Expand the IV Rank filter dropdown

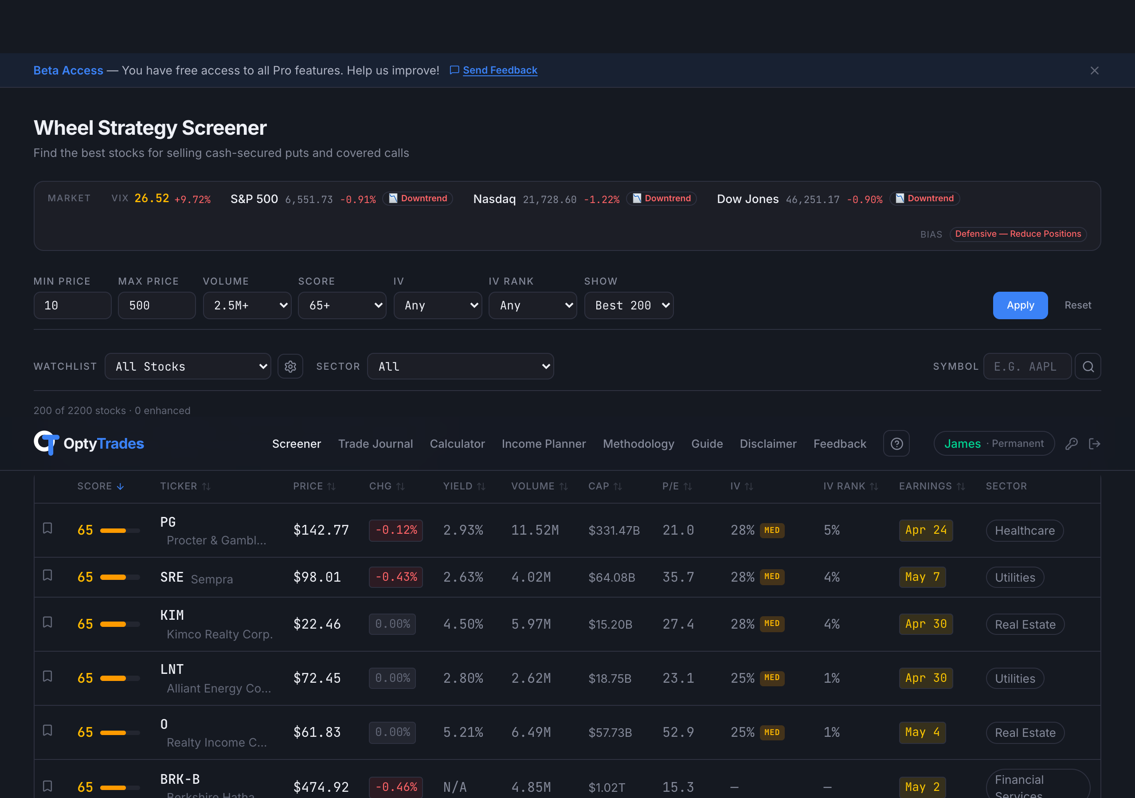[x=533, y=305]
